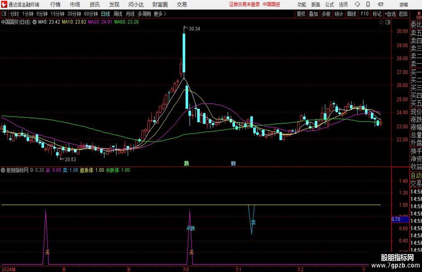This screenshot has width=422, height=272.
Task: Click MA10: 23.82 indicator value
Action: pos(74,22)
